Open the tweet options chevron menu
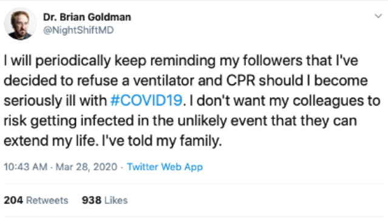388x219 pixels. [378, 16]
